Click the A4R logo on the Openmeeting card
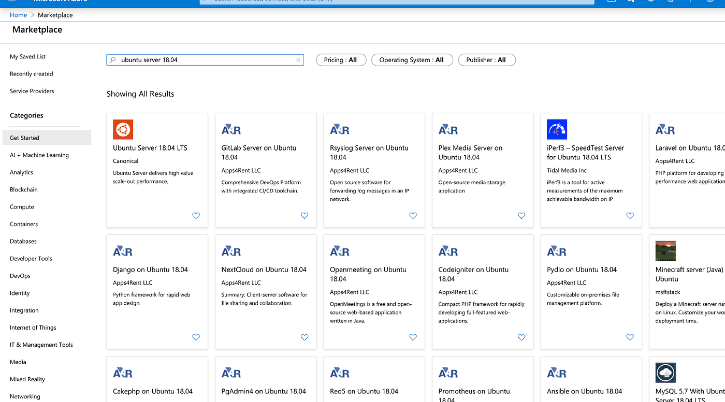This screenshot has width=725, height=402. coord(340,251)
